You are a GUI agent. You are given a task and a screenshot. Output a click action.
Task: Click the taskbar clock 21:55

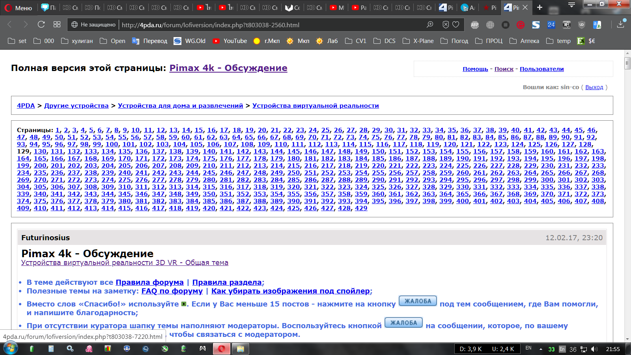(613, 349)
